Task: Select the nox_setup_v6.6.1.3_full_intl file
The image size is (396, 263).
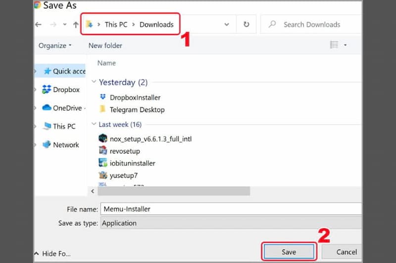Action: click(x=150, y=139)
